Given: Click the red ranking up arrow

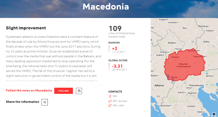Looking at the screenshot, I should [109, 49].
